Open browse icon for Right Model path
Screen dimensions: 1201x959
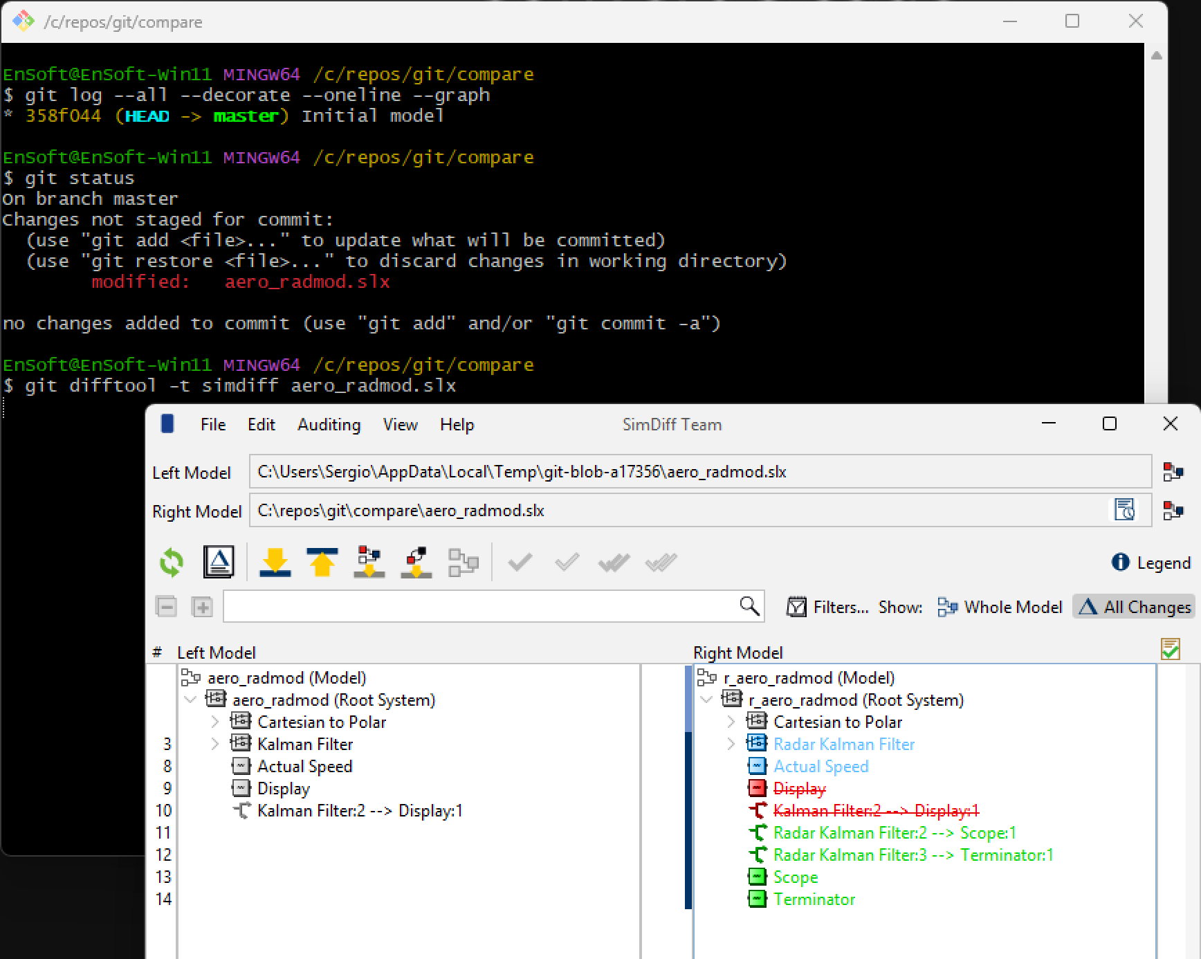coord(1173,511)
